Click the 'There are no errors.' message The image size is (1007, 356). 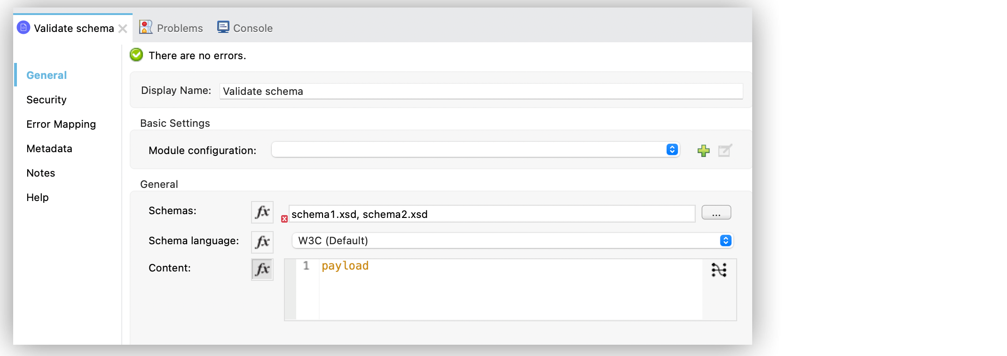click(x=197, y=55)
